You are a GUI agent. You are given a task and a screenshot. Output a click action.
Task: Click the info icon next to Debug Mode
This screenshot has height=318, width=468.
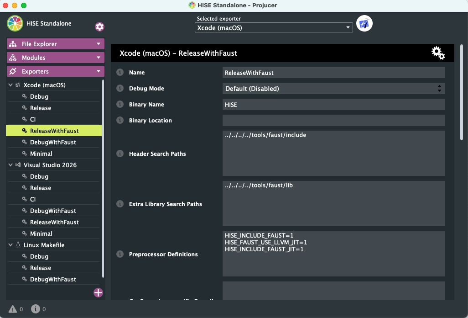[120, 88]
